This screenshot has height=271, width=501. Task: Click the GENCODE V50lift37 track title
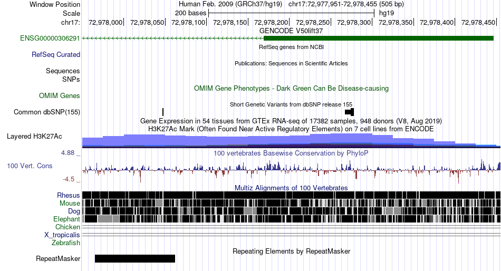pyautogui.click(x=291, y=31)
